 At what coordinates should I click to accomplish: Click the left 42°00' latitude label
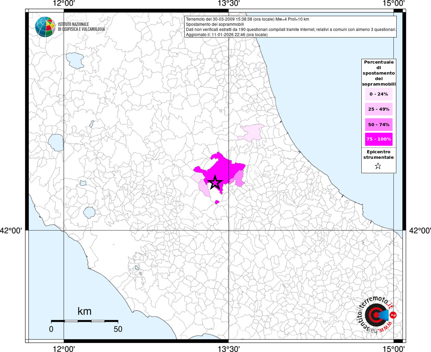pyautogui.click(x=11, y=230)
